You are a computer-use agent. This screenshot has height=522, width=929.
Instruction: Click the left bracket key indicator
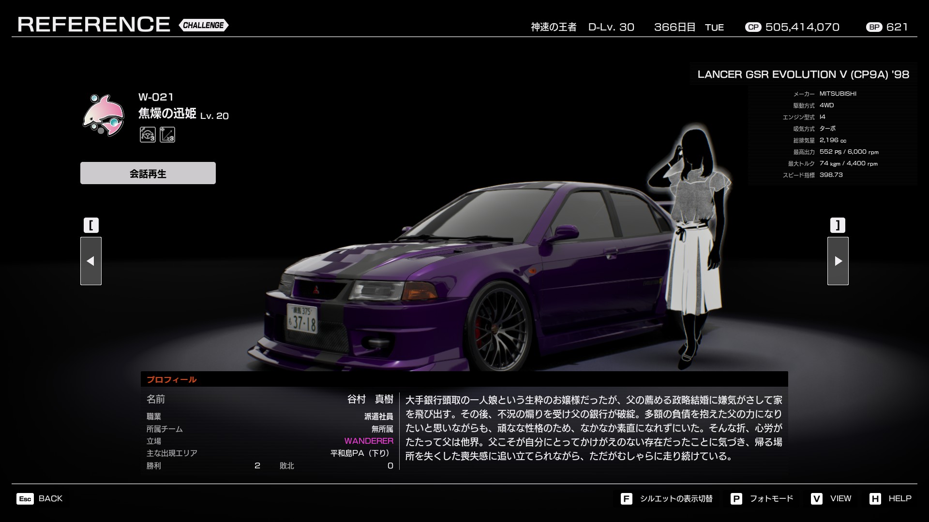[91, 225]
